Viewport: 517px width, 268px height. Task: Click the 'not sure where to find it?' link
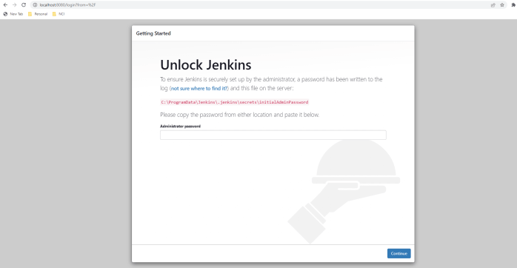pos(199,88)
